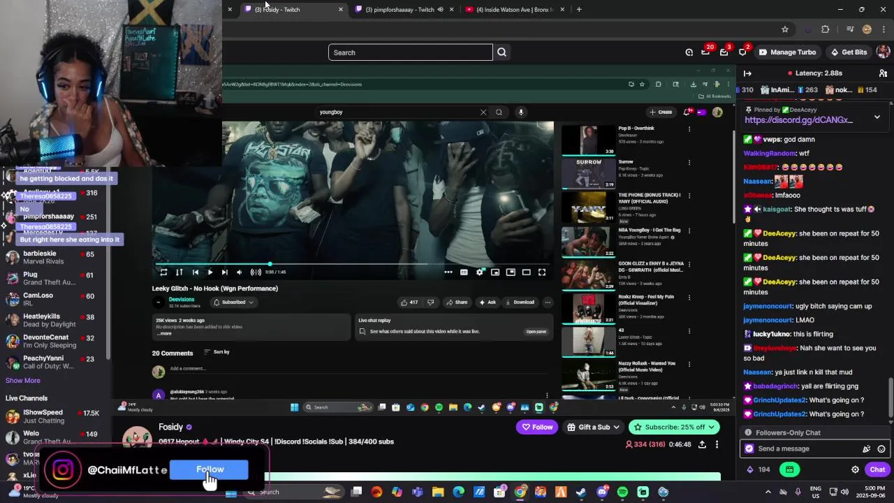The width and height of the screenshot is (894, 503).
Task: Follow the Fosidy channel
Action: [536, 427]
